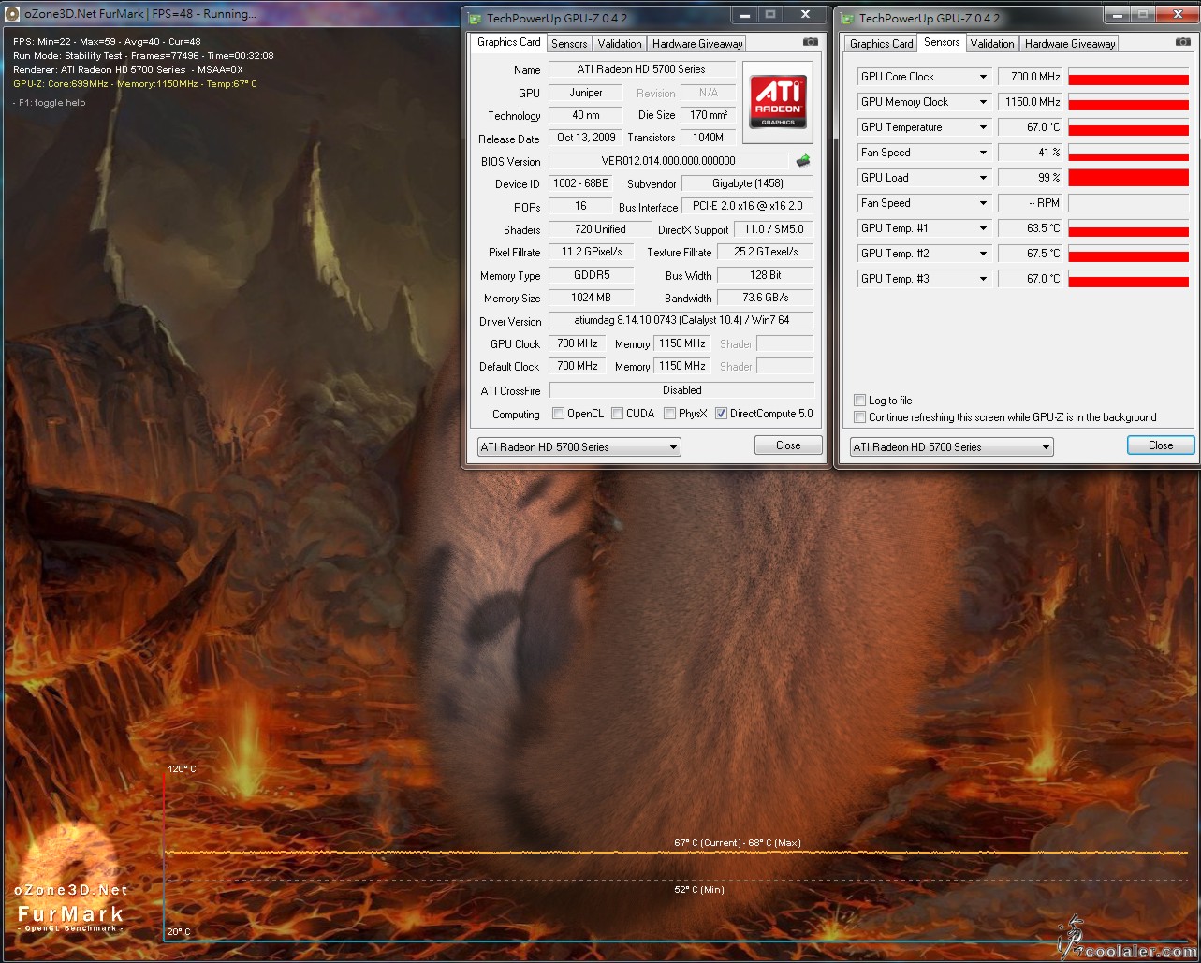
Task: Click the GPU Temperature reading 67.0 °C
Action: tap(1030, 127)
